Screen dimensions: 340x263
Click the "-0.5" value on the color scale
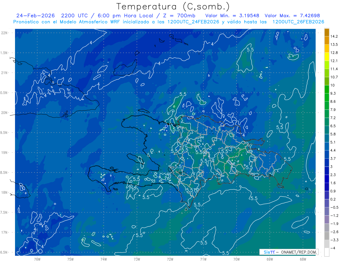point(334,207)
